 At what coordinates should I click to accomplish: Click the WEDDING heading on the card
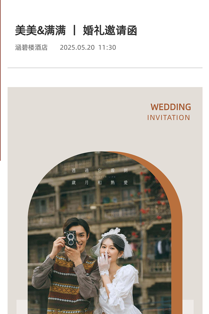pos(171,107)
